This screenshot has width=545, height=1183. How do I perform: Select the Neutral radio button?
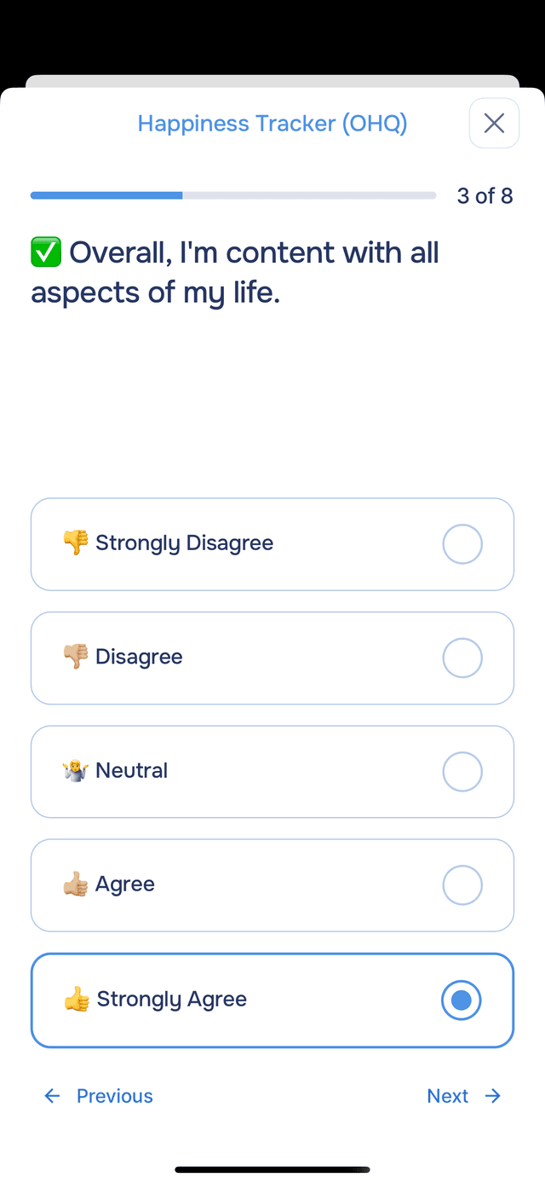(x=462, y=771)
